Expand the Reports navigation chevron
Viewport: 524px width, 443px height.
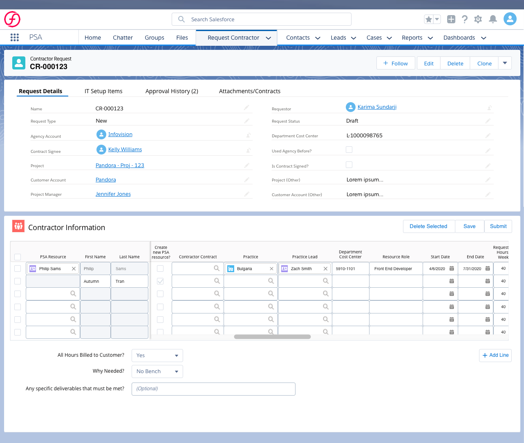[430, 38]
